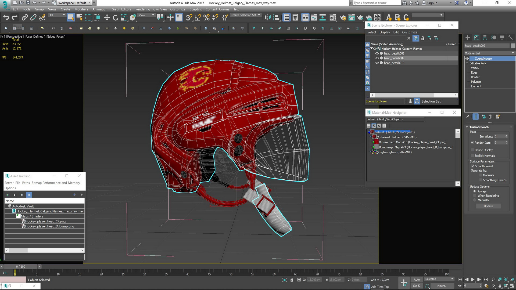Click the Scene Explorer lock selection icon

423,38
